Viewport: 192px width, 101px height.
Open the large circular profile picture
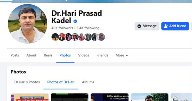pos(27,24)
